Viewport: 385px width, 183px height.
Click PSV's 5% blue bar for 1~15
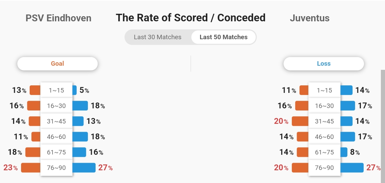75,90
